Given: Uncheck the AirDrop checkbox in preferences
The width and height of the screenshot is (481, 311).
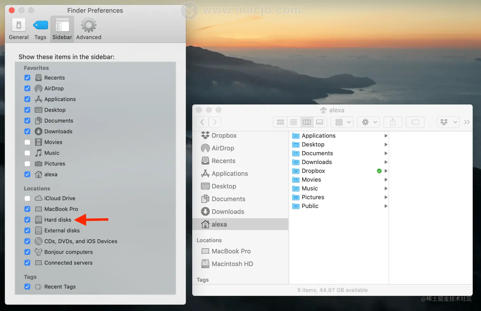Looking at the screenshot, I should (x=27, y=88).
